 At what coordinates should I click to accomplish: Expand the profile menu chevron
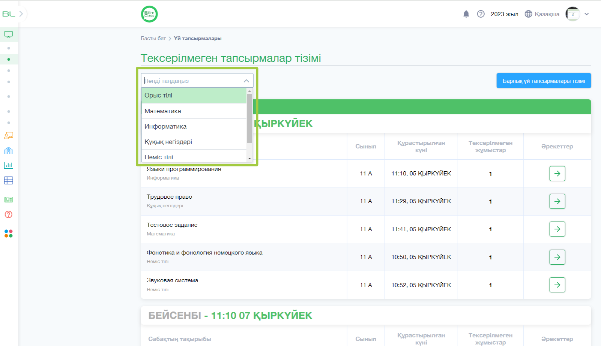click(587, 14)
